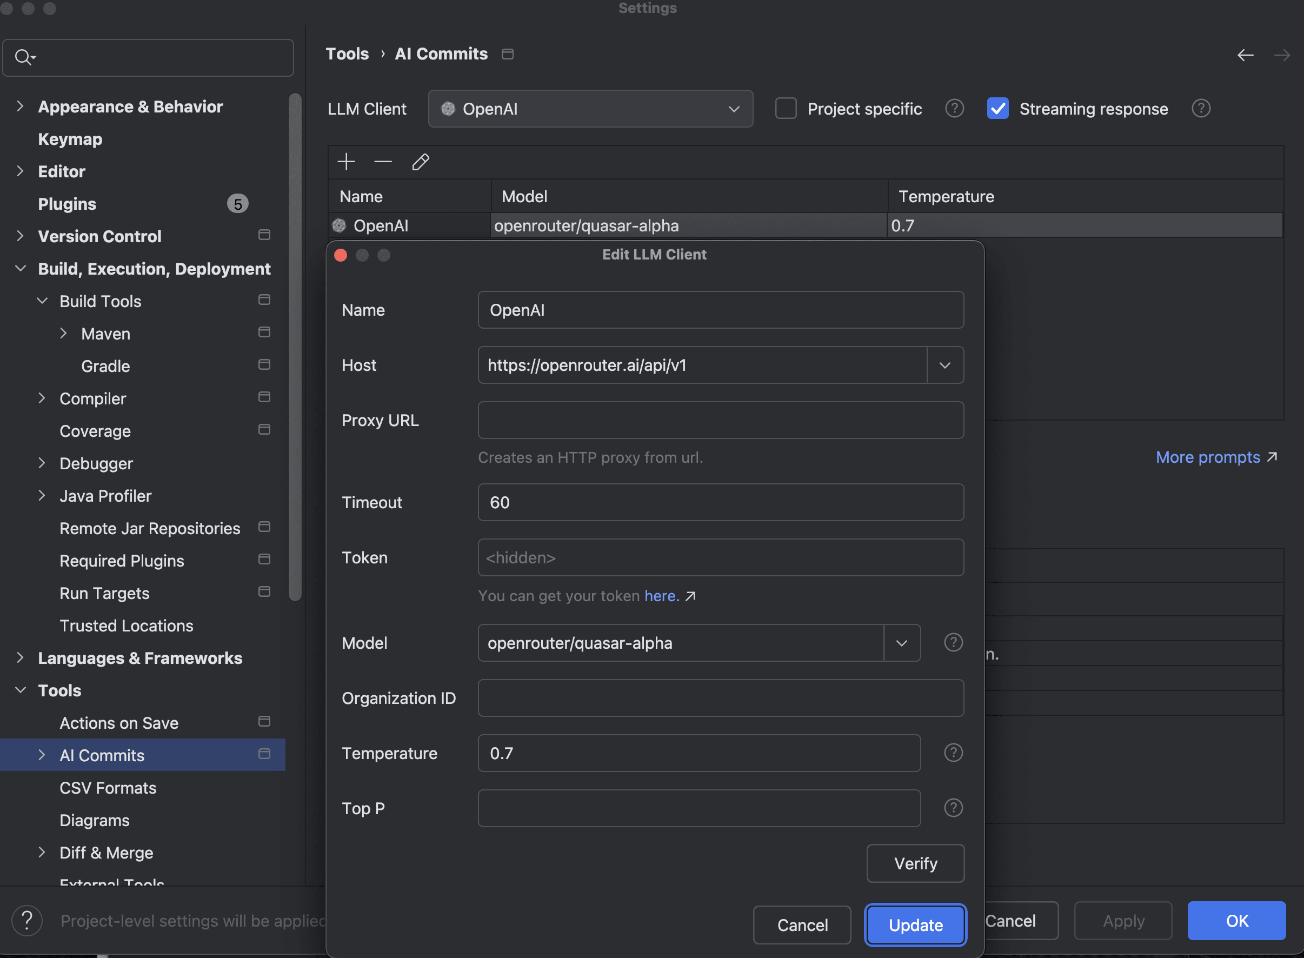Click project-level icon on Compiler row
Image resolution: width=1304 pixels, height=958 pixels.
pos(264,397)
